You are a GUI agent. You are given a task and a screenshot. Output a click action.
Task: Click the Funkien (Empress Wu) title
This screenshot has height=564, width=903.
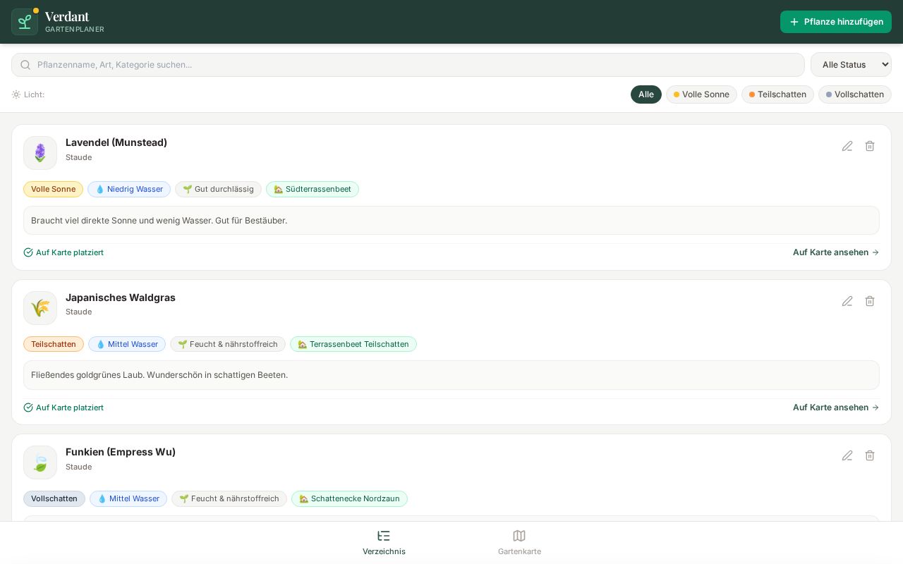[x=121, y=452]
